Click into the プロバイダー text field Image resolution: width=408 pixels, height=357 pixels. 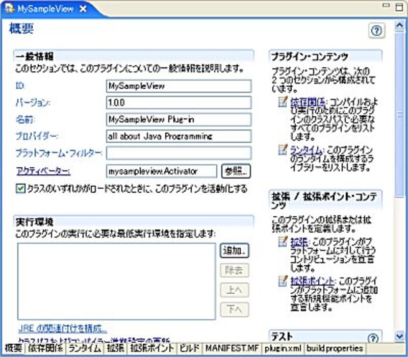click(178, 136)
